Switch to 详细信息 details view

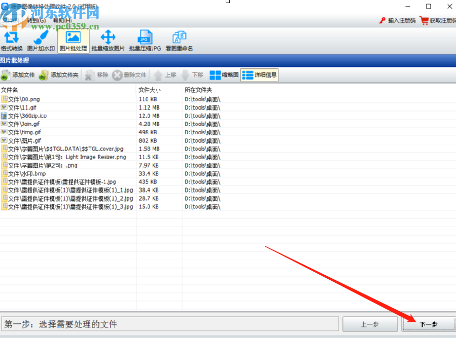259,75
